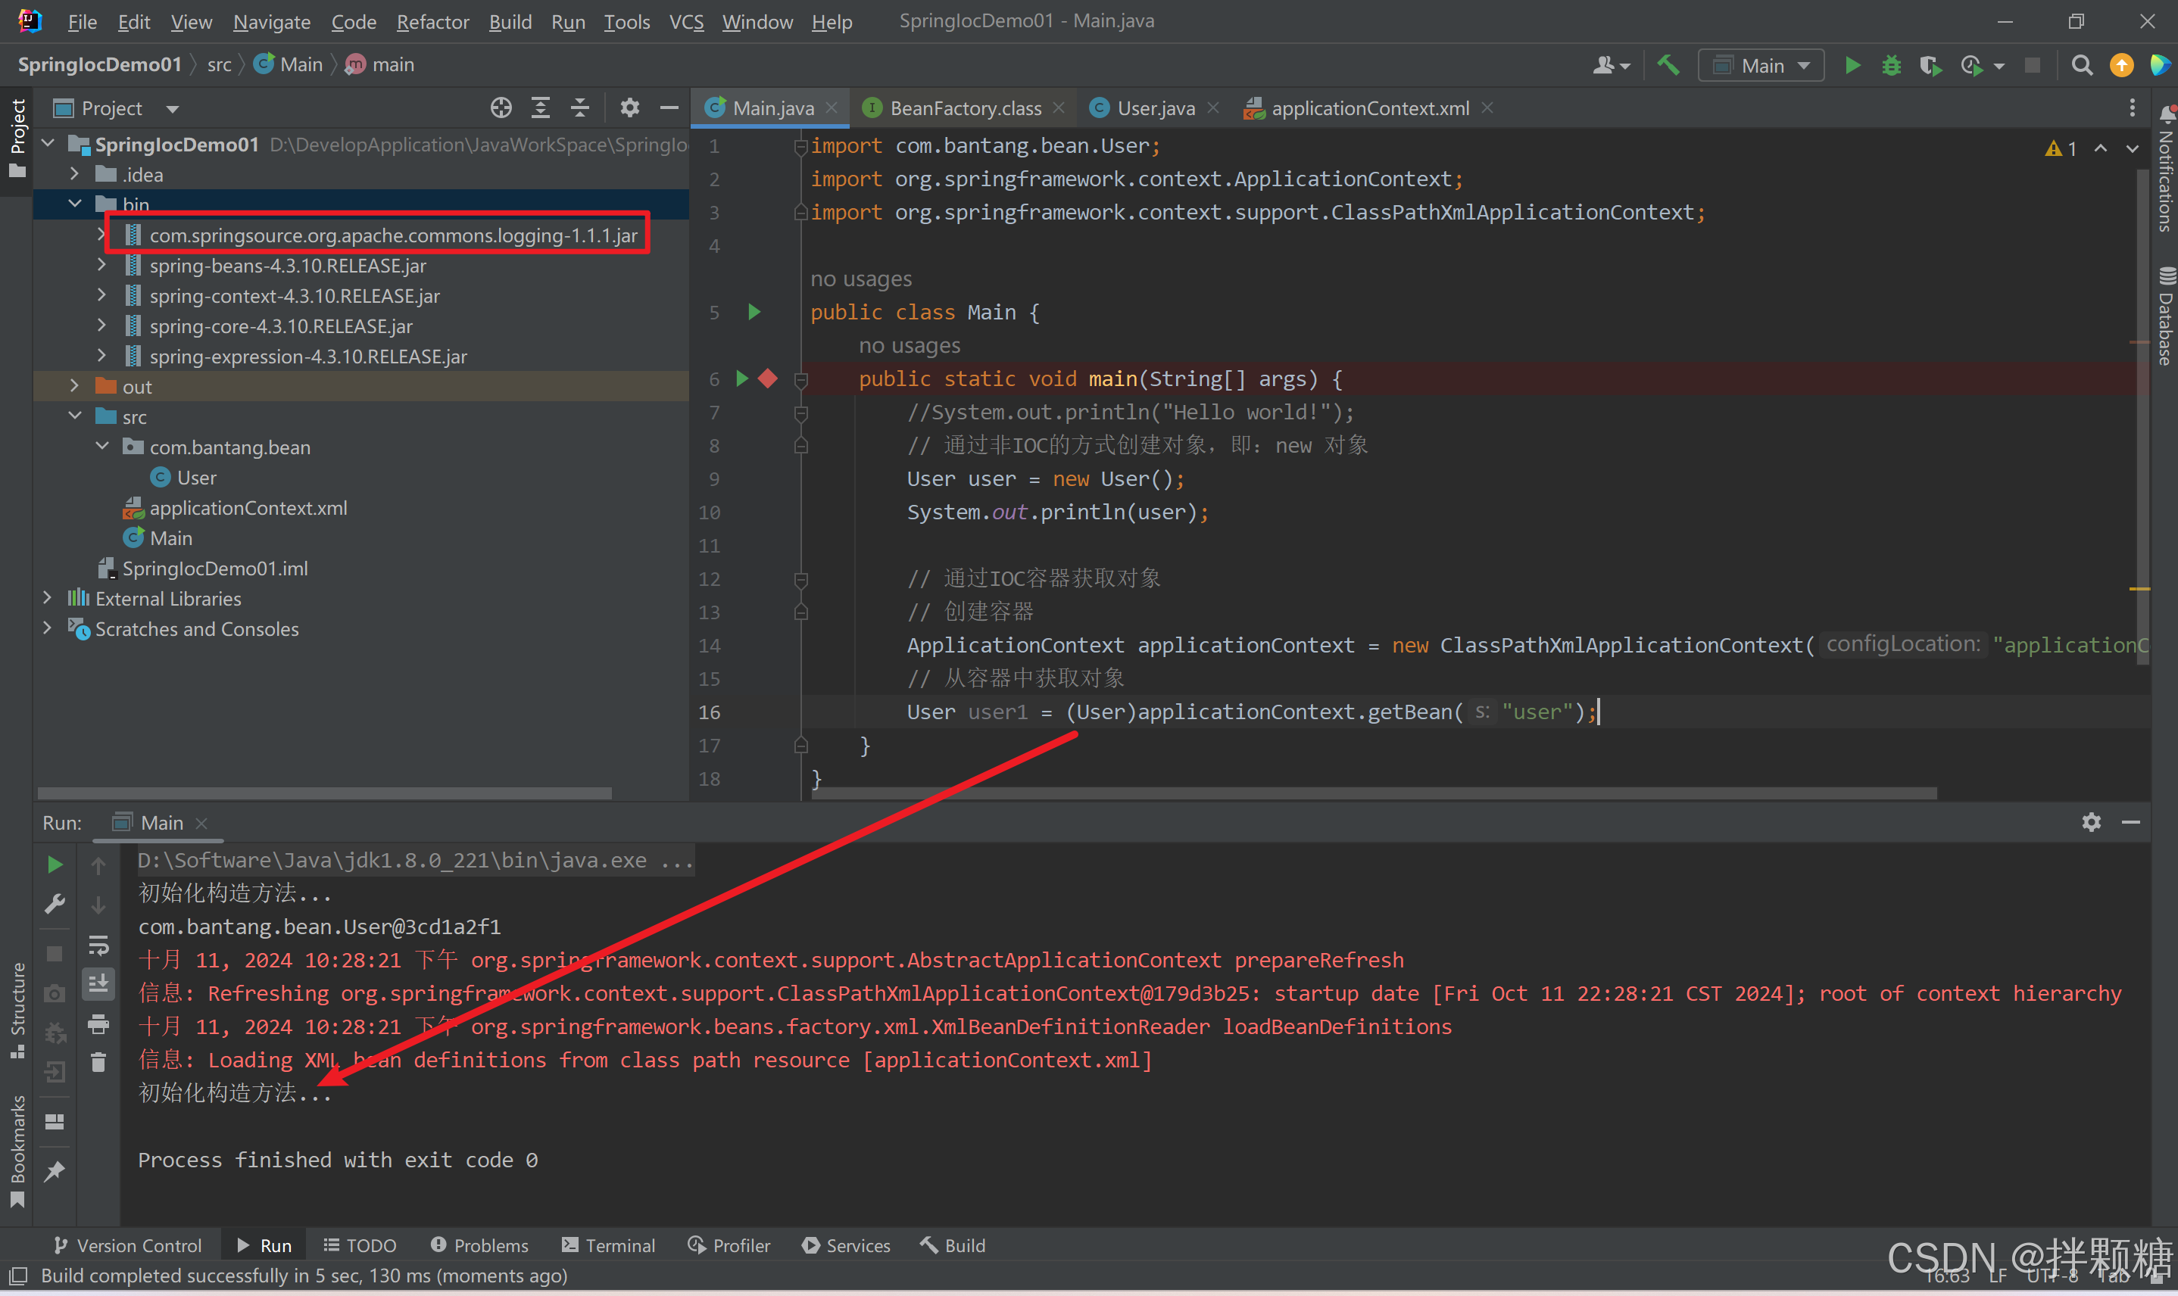
Task: Switch to the User.java editor tab
Action: [1154, 108]
